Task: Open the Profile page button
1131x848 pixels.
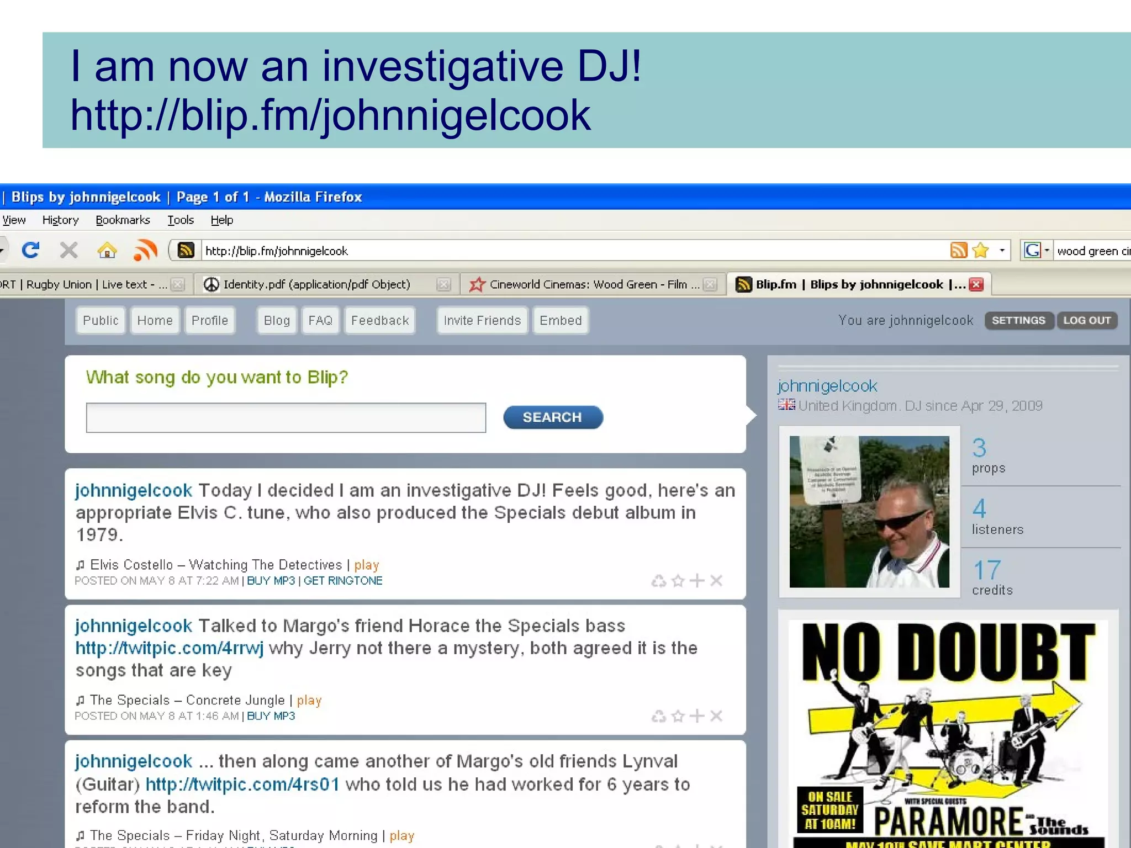Action: click(210, 321)
